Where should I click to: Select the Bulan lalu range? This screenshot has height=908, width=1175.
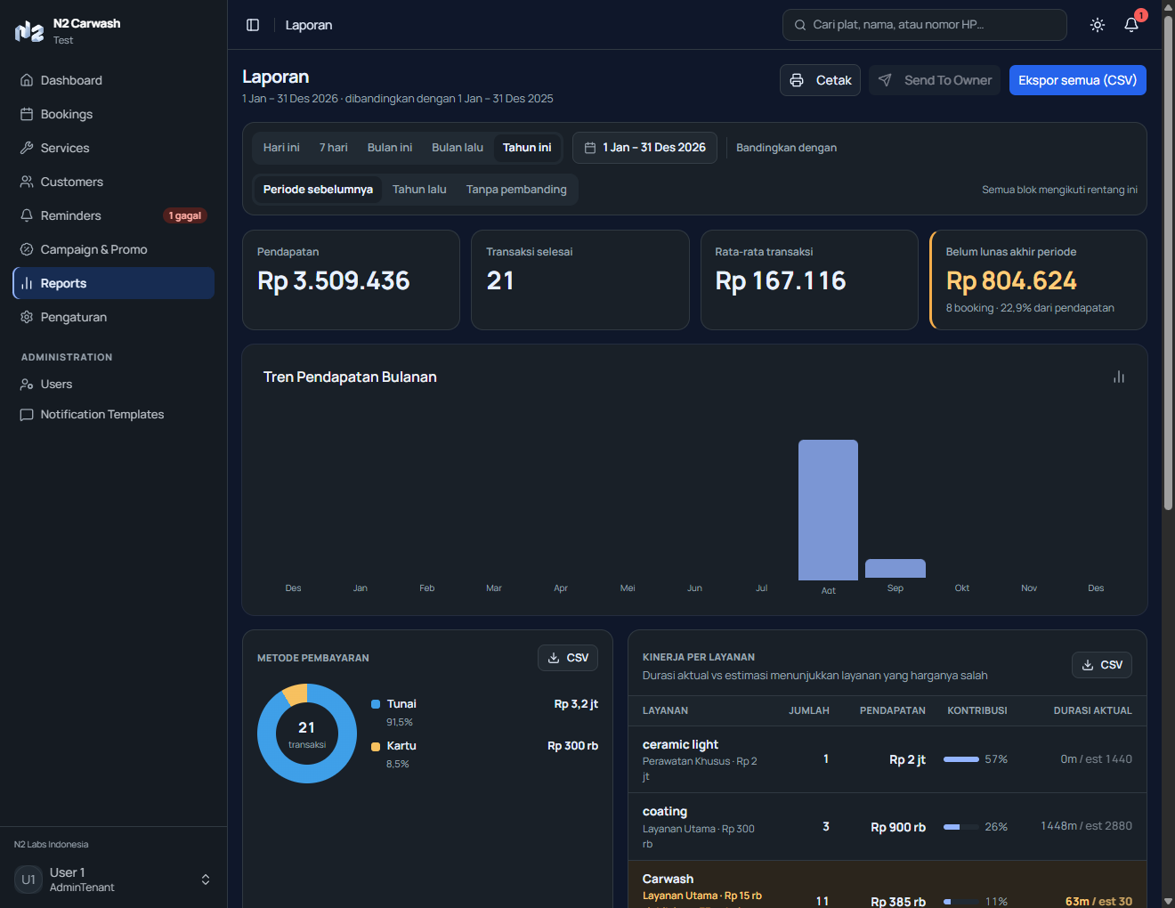pos(458,148)
